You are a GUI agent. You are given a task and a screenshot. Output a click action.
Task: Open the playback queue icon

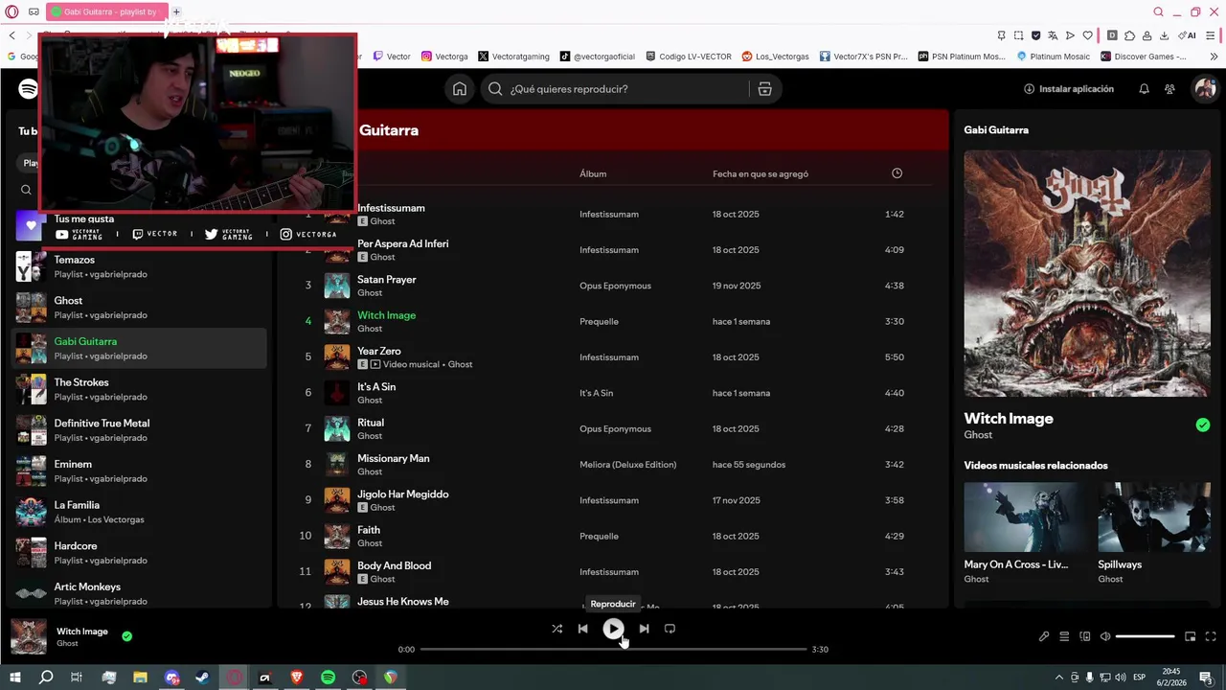[x=1064, y=636]
